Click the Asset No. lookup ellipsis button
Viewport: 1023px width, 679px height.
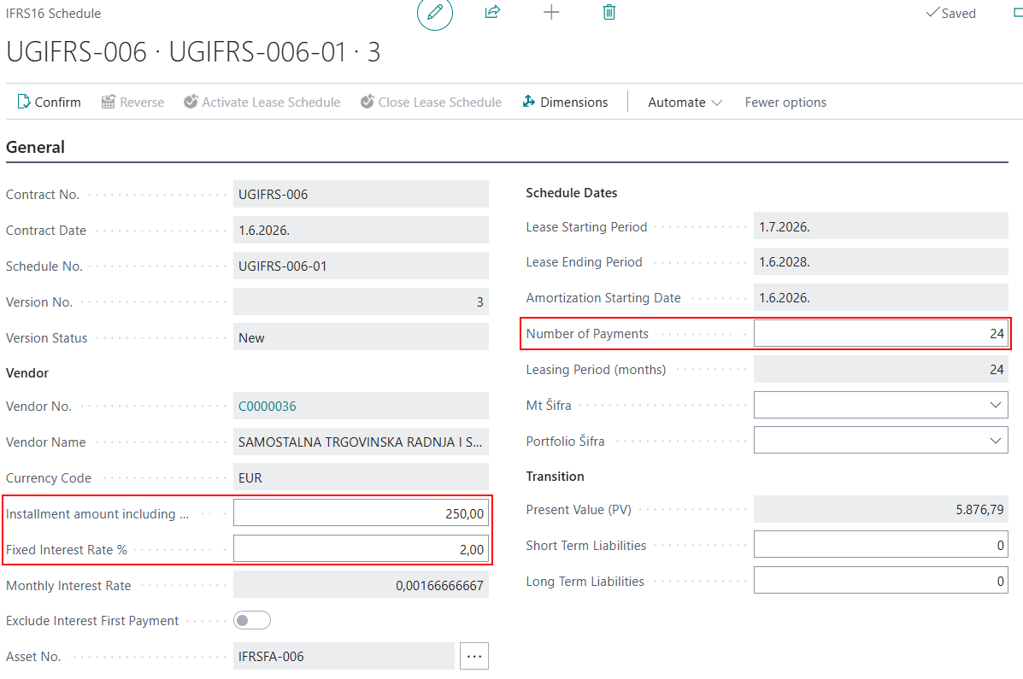474,656
